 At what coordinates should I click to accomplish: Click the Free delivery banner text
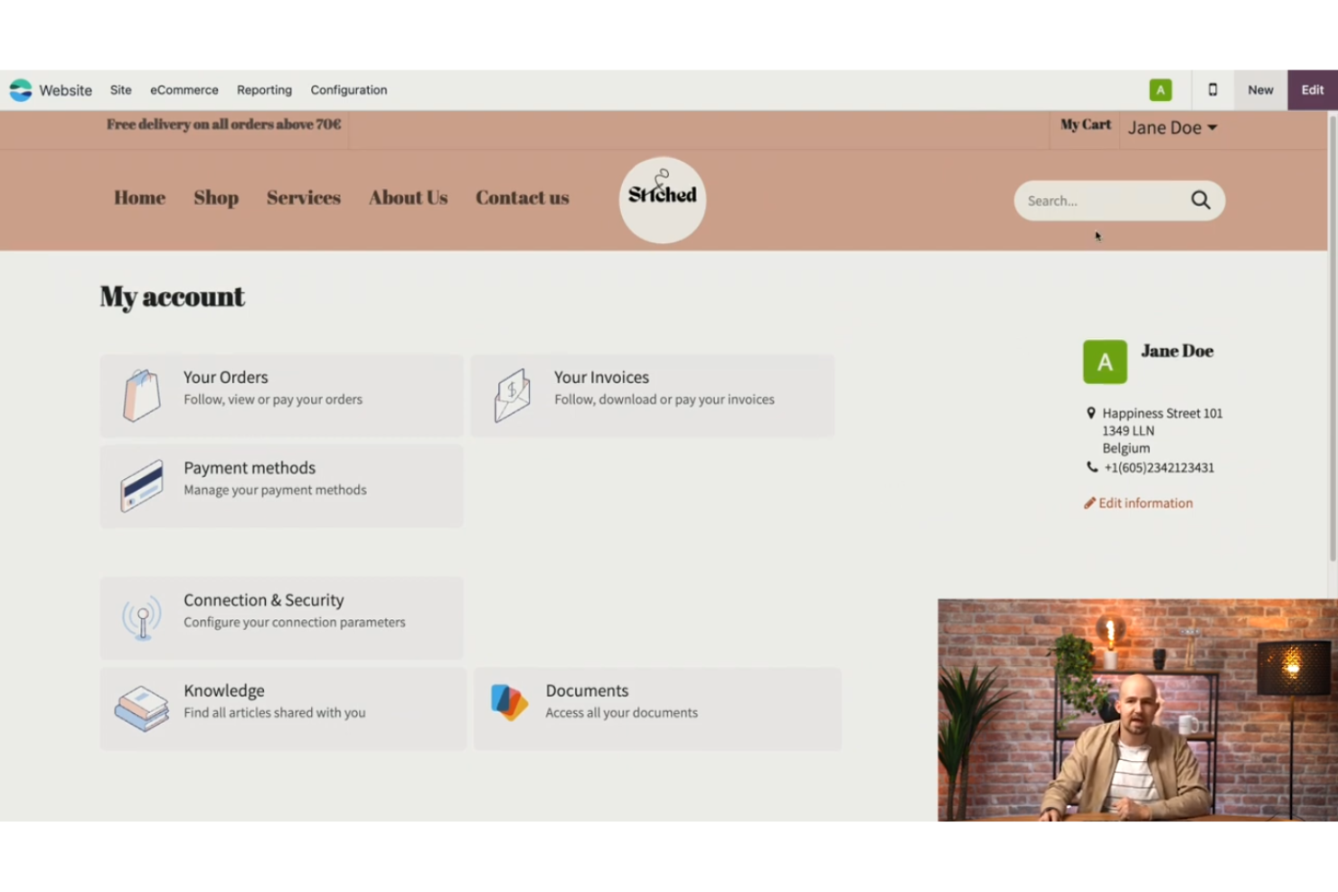[x=223, y=125]
